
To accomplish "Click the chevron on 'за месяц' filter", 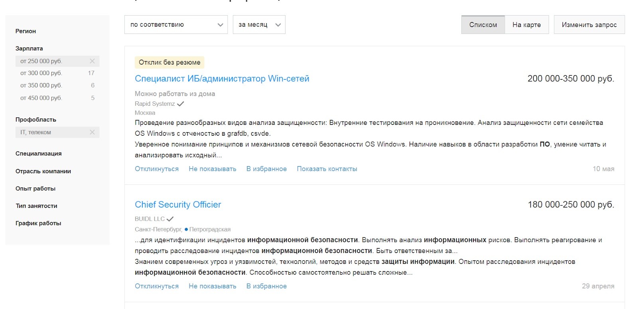I will click(278, 24).
